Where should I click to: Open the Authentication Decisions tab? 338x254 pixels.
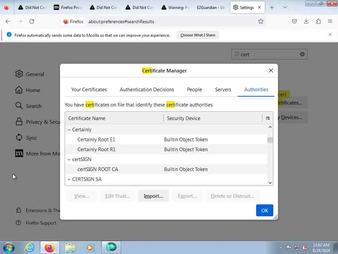tap(147, 89)
